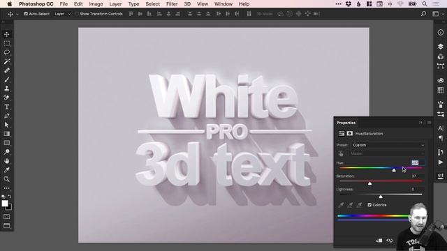
Task: Collapse the Properties panel chevrons
Action: click(x=420, y=123)
